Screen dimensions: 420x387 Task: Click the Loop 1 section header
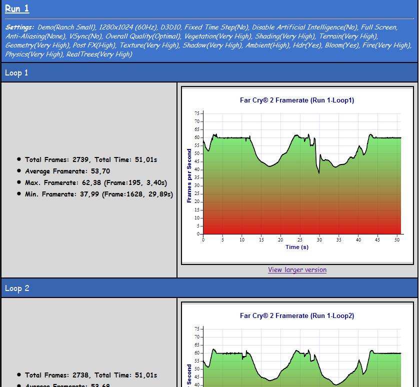(x=209, y=72)
